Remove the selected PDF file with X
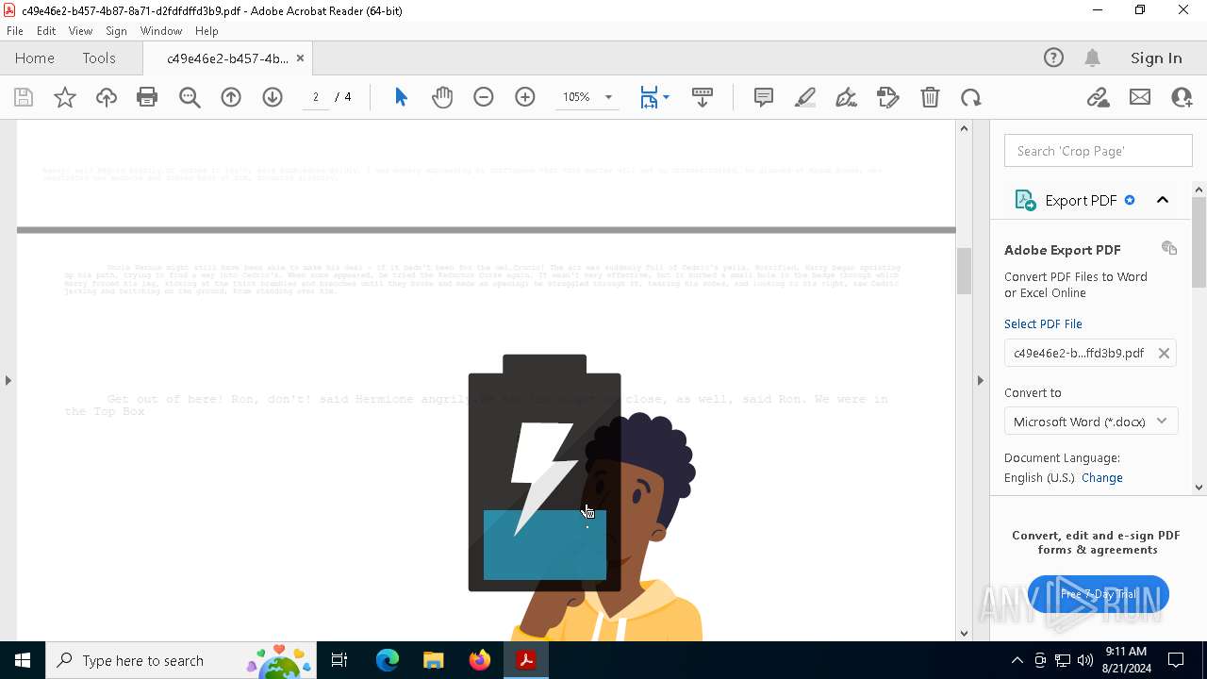 1164,353
